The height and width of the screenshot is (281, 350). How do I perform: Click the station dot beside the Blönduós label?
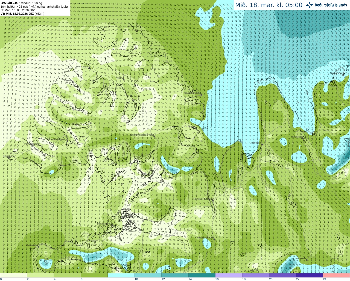click(262, 144)
